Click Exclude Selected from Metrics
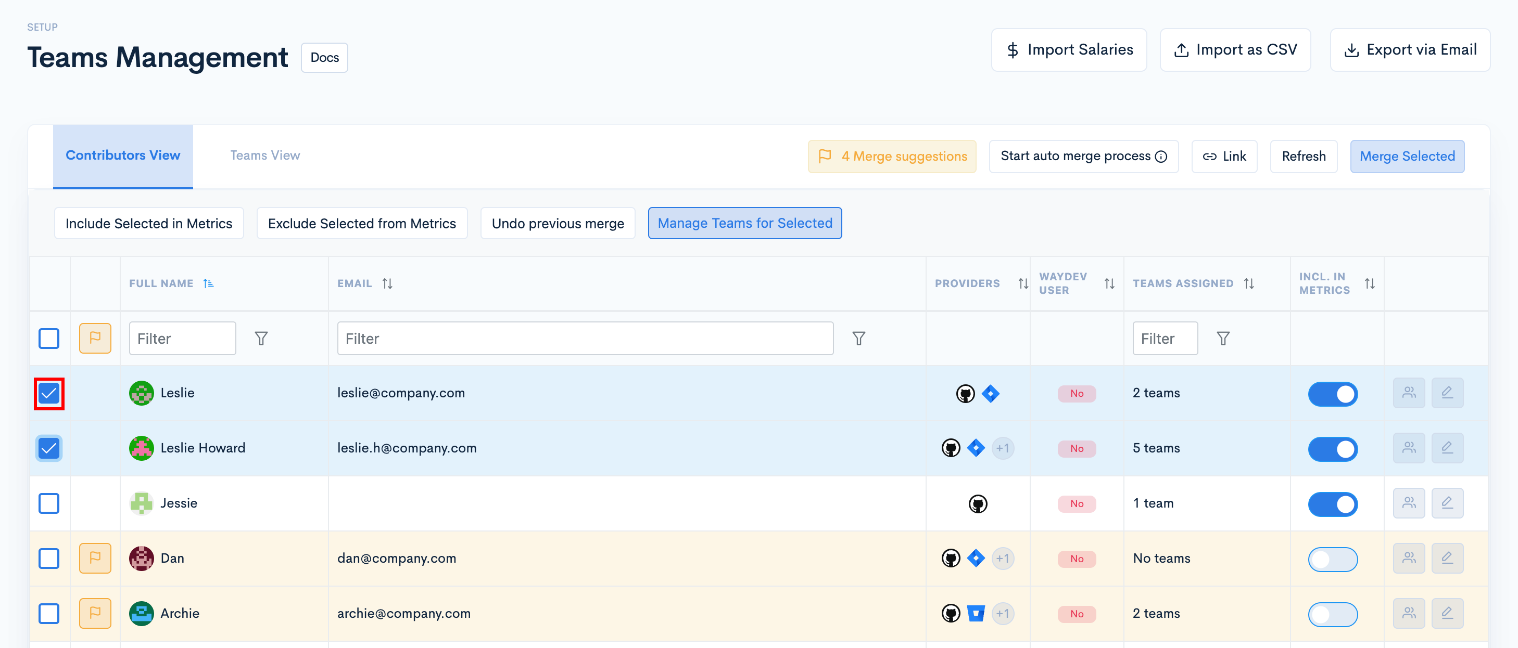The image size is (1518, 648). coord(362,224)
